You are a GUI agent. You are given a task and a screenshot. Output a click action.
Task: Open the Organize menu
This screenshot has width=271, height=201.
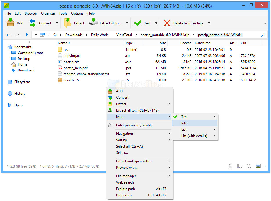(x=48, y=13)
